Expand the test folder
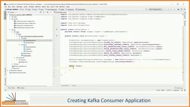 12,64
